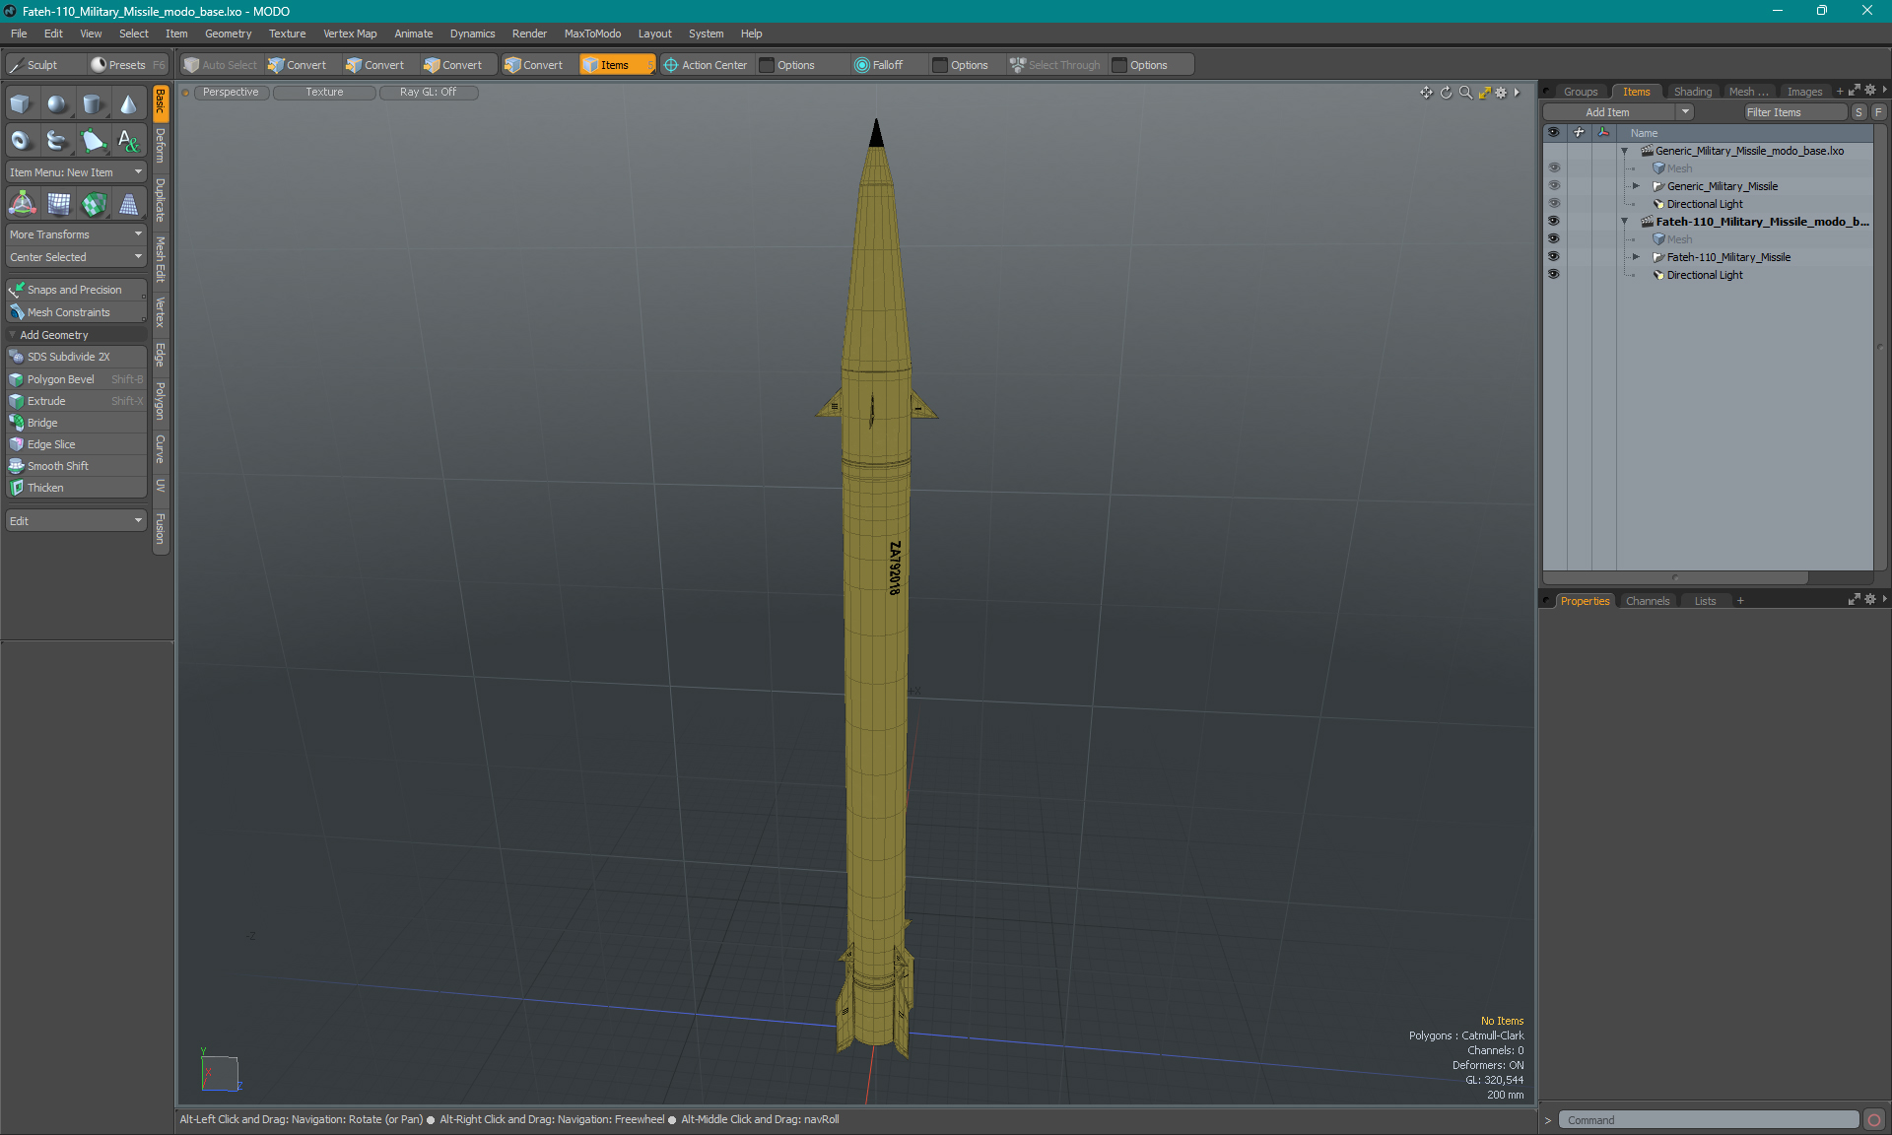This screenshot has width=1892, height=1135.
Task: Select the Transform gizmo tool
Action: click(22, 204)
